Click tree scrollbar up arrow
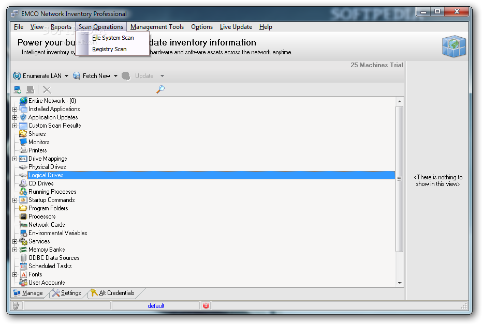The width and height of the screenshot is (483, 325). 400,101
